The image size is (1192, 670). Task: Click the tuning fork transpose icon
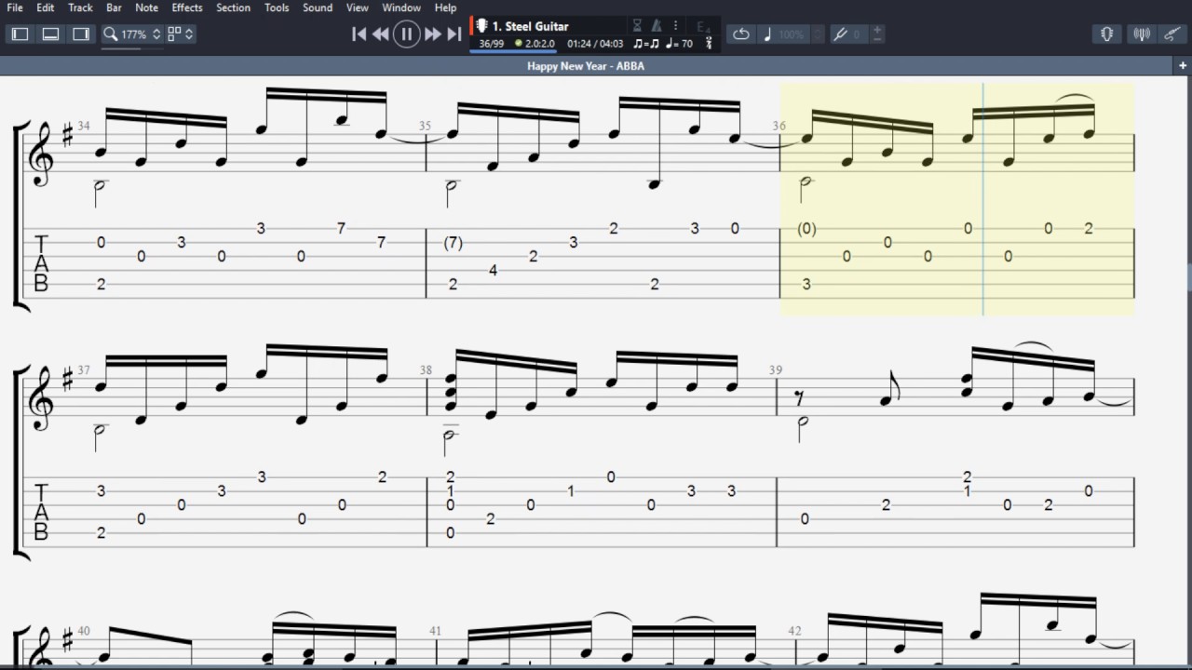pos(840,34)
